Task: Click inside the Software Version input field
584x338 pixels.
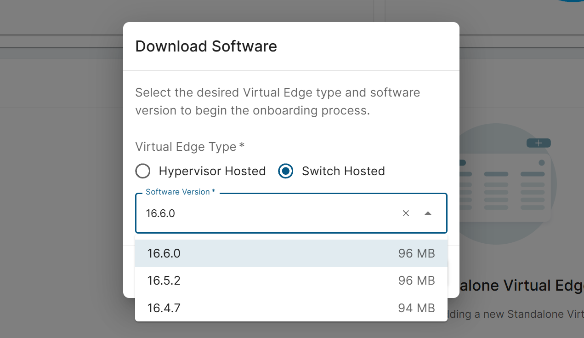Action: click(x=266, y=213)
